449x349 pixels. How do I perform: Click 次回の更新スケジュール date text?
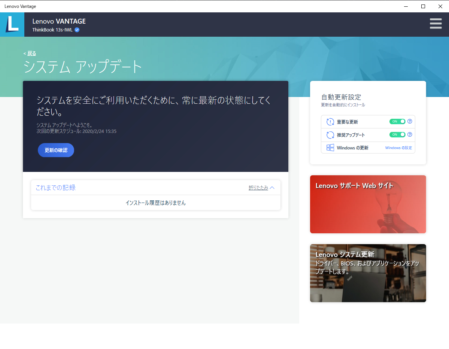[76, 131]
